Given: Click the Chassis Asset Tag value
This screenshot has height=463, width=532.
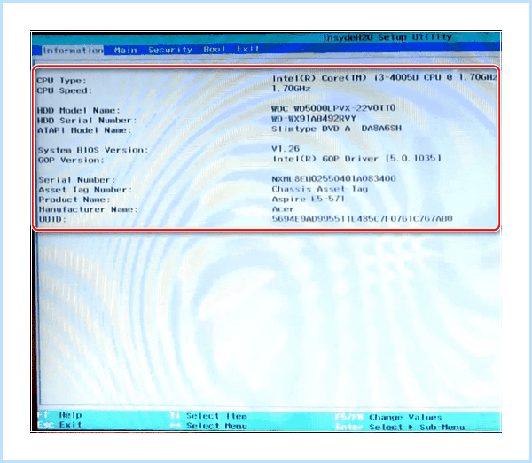Looking at the screenshot, I should point(320,189).
